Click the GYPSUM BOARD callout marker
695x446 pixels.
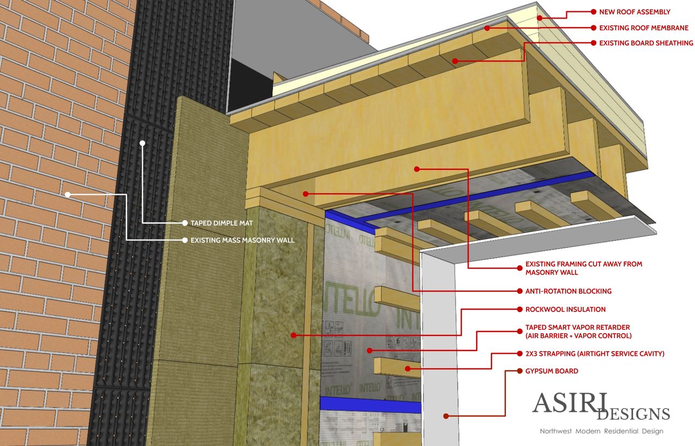tap(519, 371)
